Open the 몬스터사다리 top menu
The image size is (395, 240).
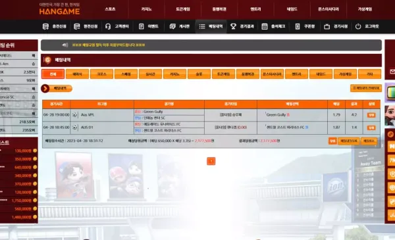[x=329, y=9]
